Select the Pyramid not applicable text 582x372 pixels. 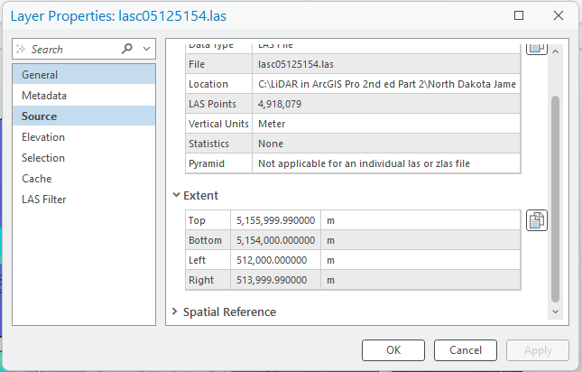tap(386, 163)
